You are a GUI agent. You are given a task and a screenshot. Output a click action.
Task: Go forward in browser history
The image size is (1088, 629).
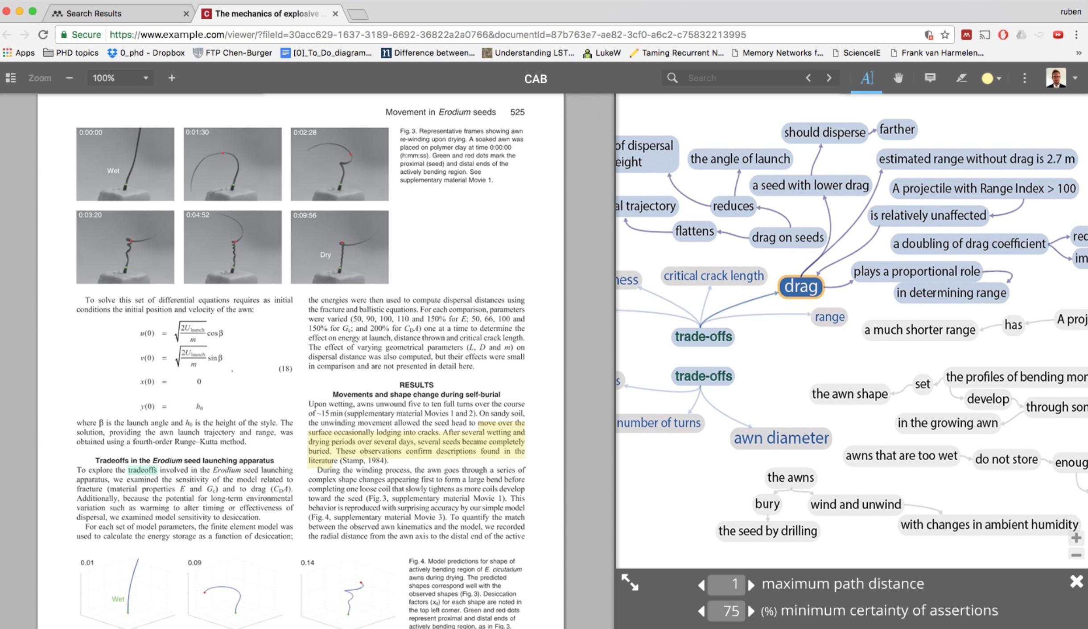pos(25,34)
